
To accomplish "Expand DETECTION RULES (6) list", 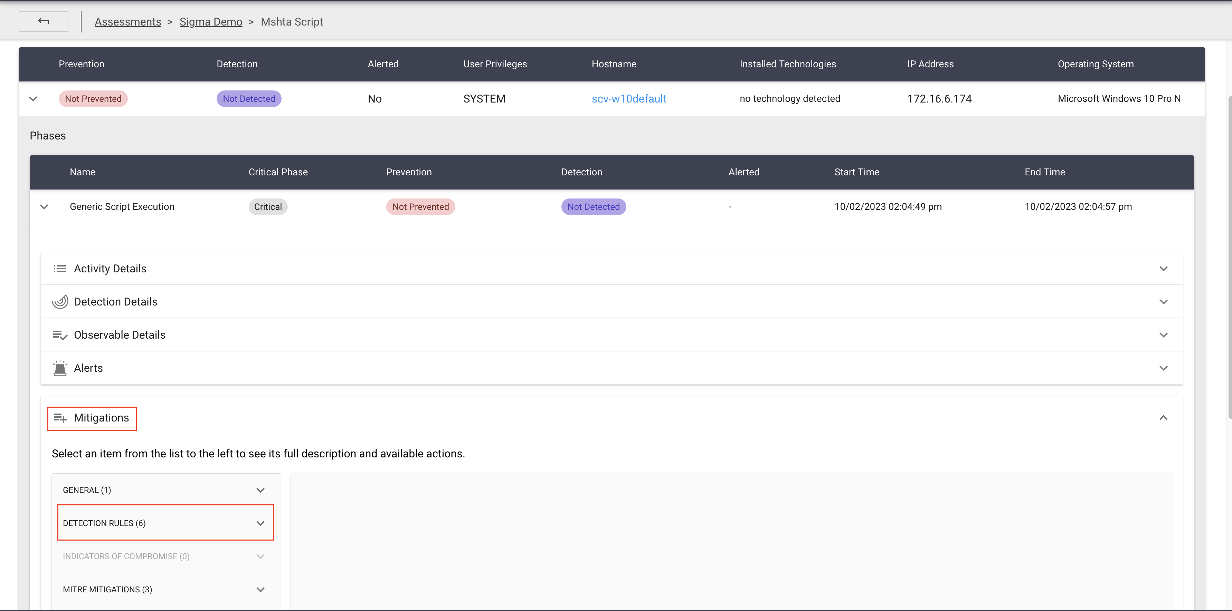I will click(x=260, y=523).
